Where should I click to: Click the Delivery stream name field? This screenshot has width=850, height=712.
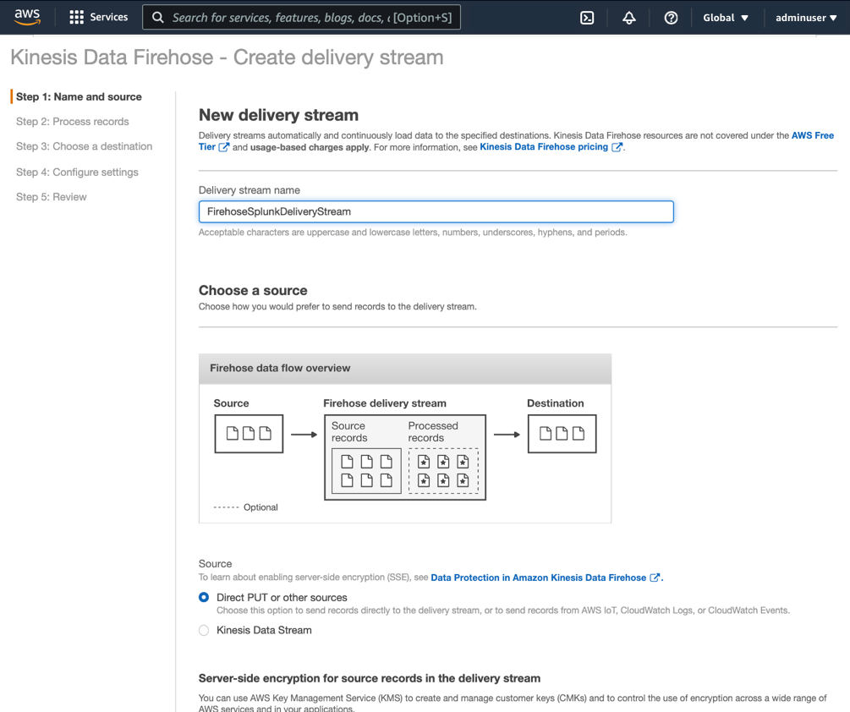[x=436, y=211]
